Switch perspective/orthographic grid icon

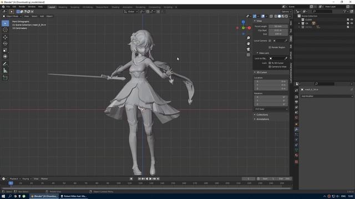click(248, 55)
